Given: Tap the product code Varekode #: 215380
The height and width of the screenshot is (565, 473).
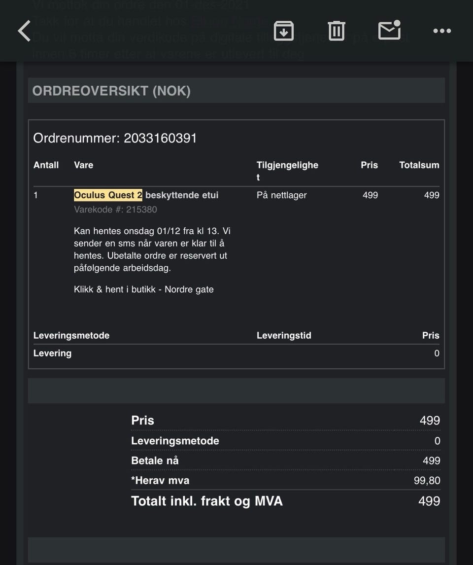Looking at the screenshot, I should 115,210.
